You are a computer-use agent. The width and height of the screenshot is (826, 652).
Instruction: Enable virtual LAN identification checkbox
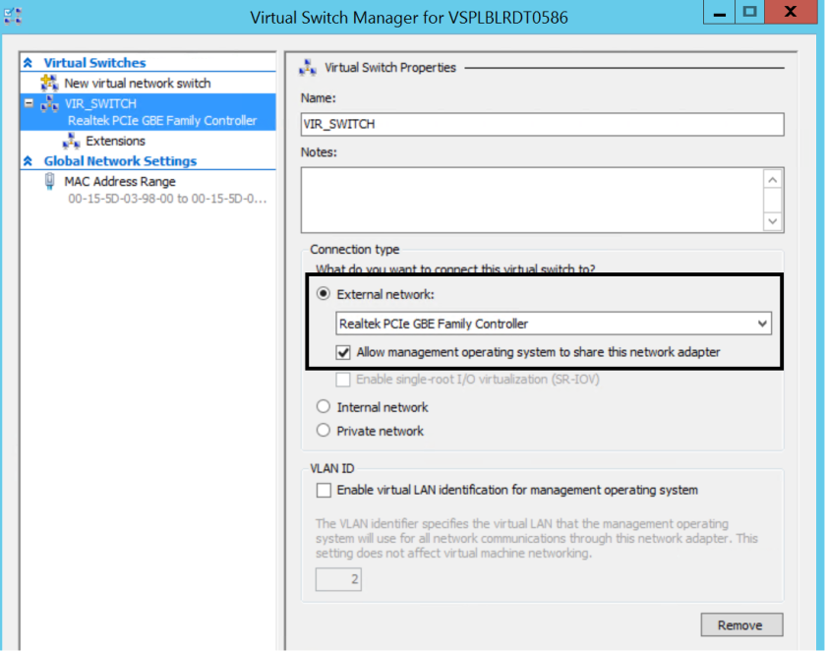click(x=323, y=490)
